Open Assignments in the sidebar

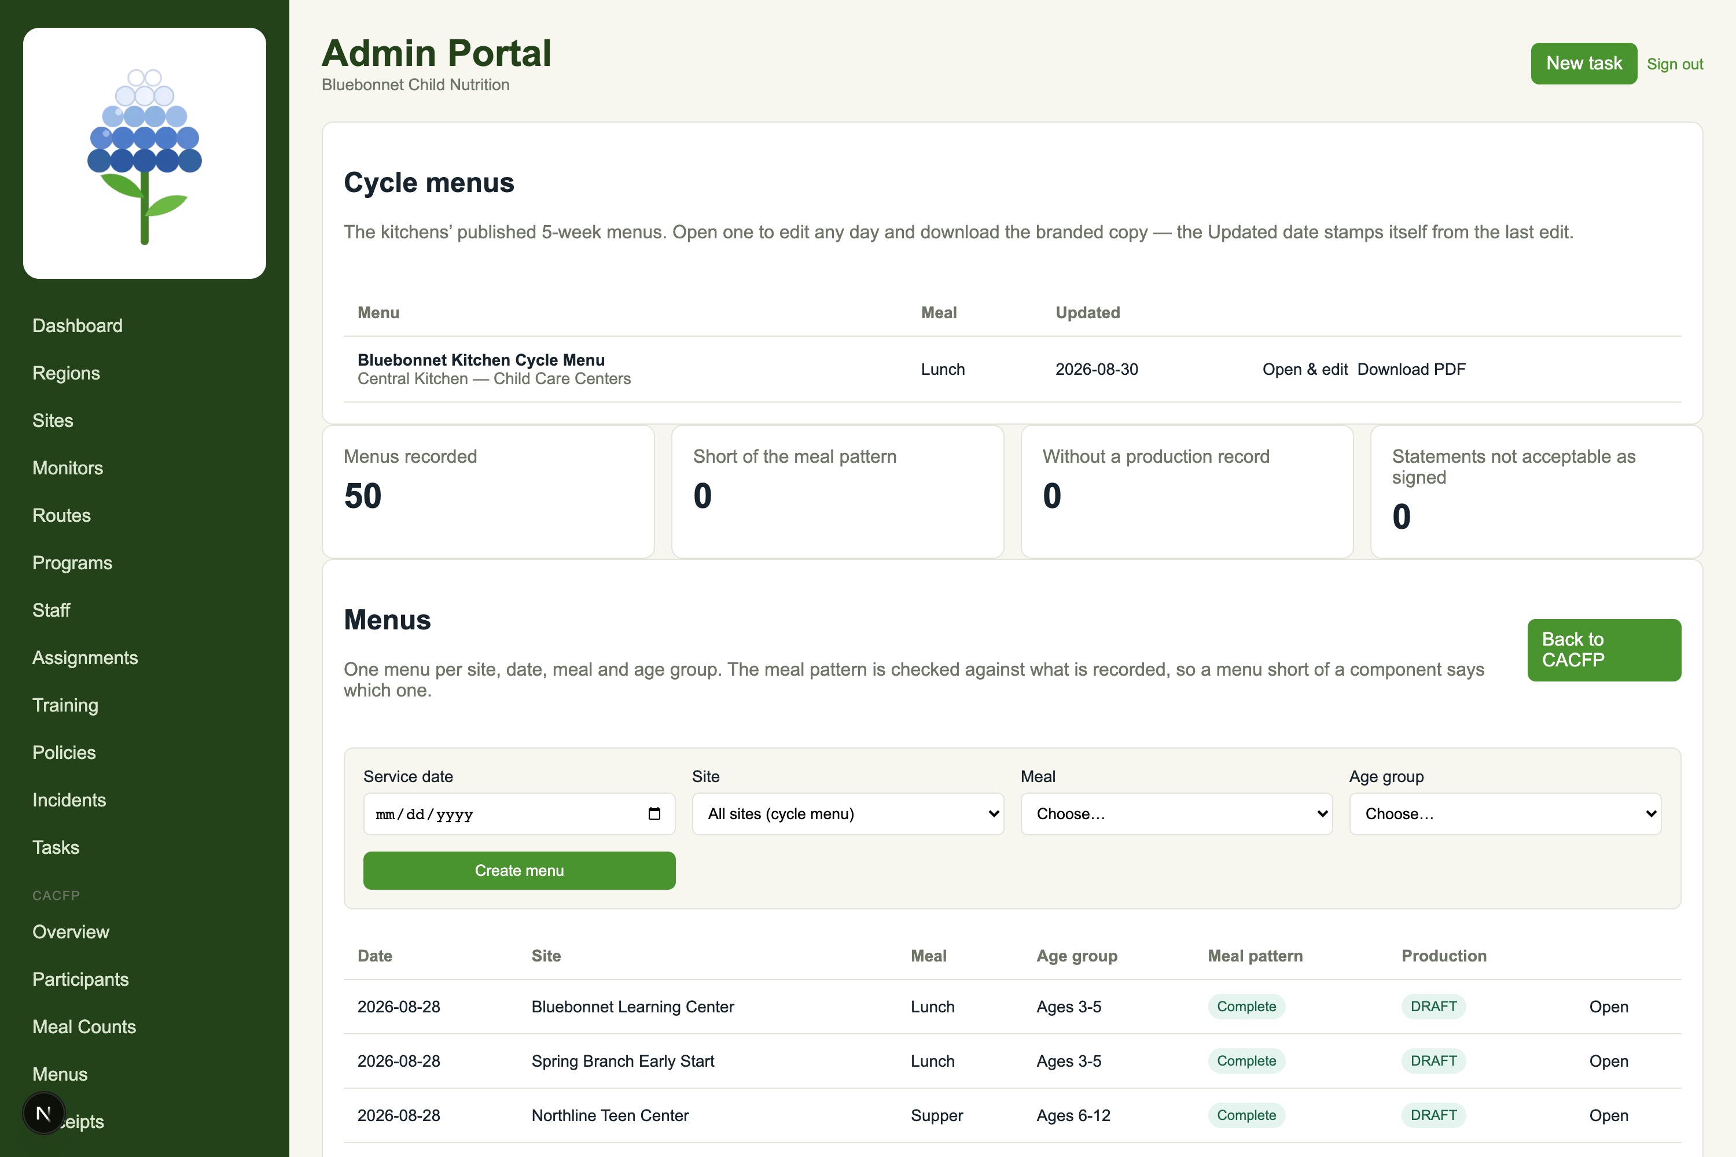click(86, 657)
